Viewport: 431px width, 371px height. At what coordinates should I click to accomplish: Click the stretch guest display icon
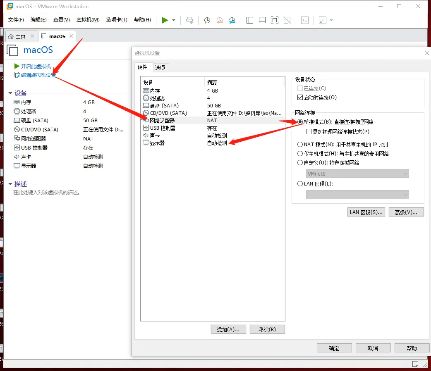click(x=323, y=20)
